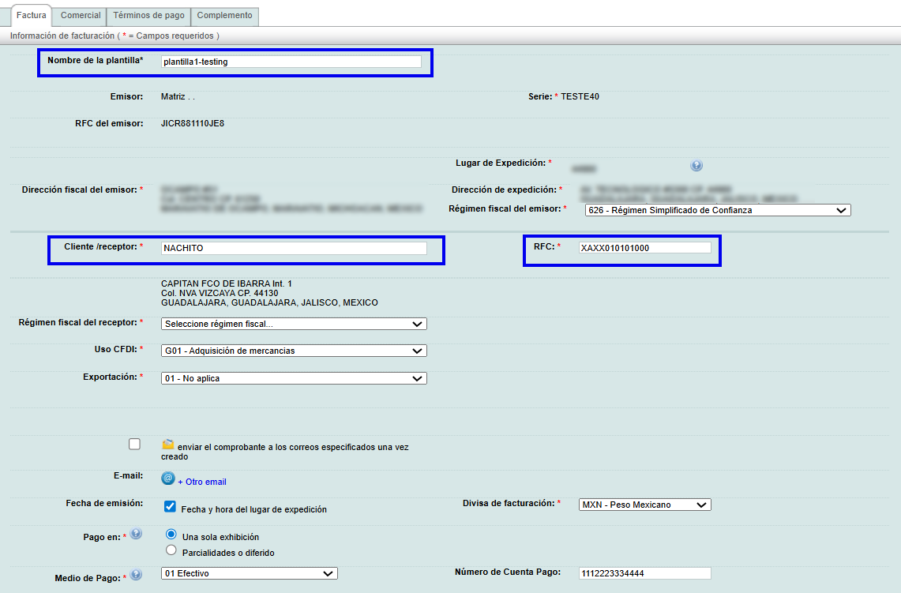The height and width of the screenshot is (593, 901).
Task: Open Régimen fiscal del emisor dropdown
Action: pyautogui.click(x=717, y=210)
